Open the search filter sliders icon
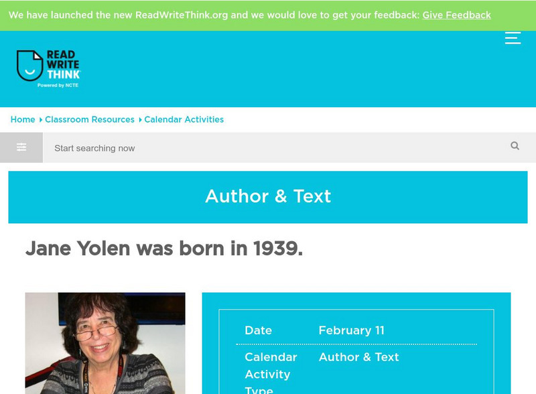Screen dimensions: 536x394 [21, 147]
